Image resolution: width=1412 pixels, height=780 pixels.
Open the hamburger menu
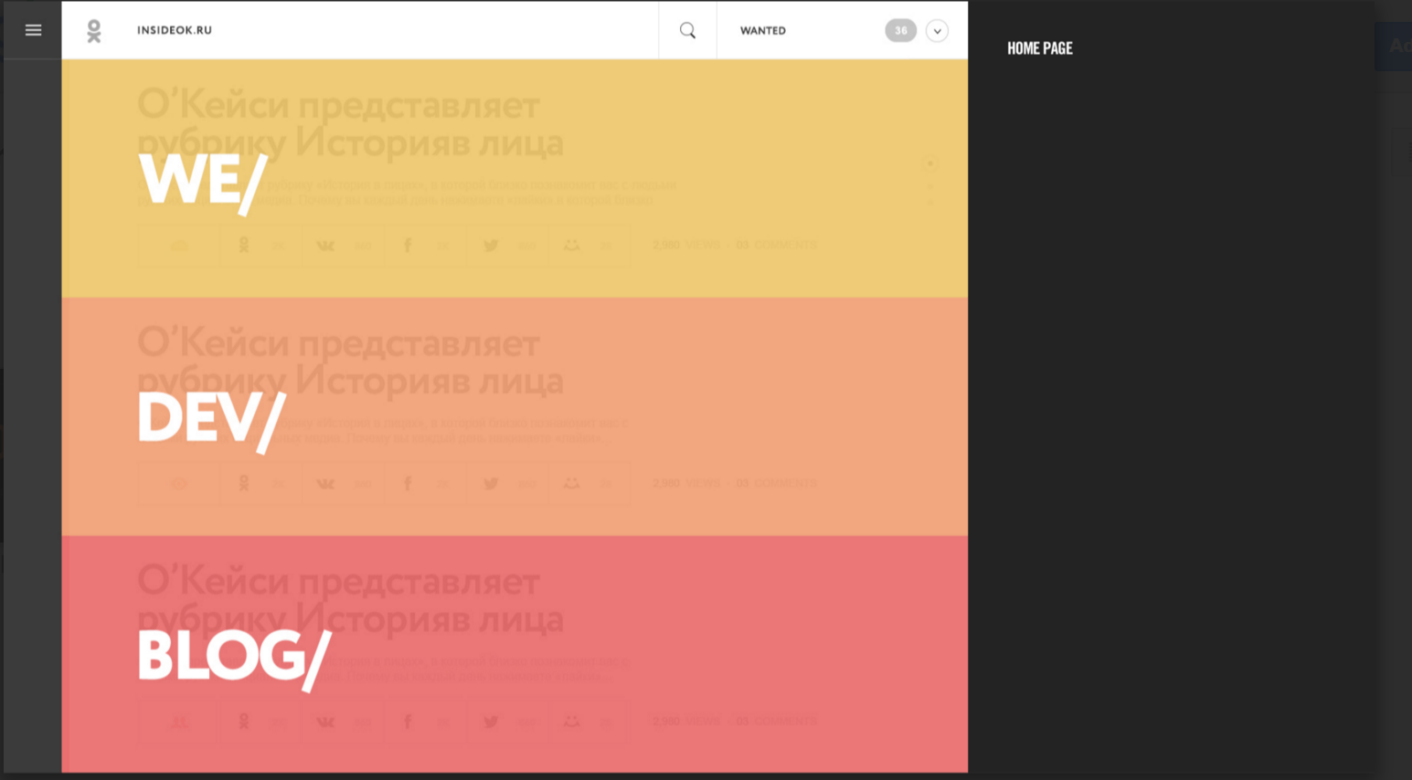(33, 30)
